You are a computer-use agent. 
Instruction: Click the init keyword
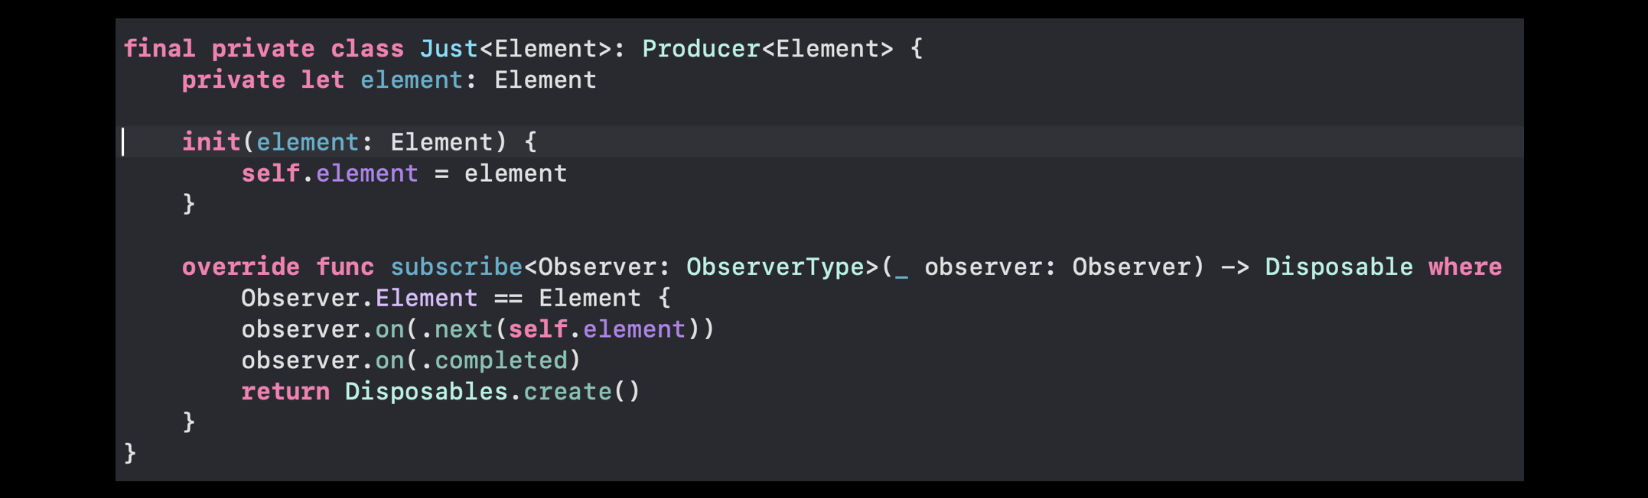click(x=211, y=142)
